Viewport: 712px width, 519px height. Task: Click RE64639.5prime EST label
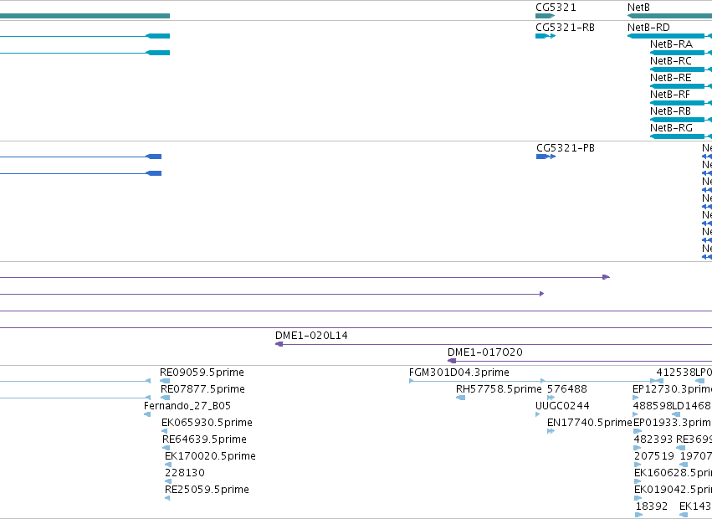click(x=204, y=439)
